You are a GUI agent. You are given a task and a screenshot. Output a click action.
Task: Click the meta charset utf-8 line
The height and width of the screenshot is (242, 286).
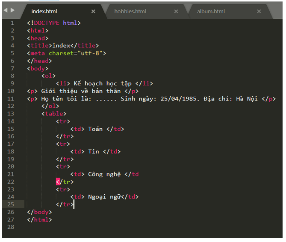66,53
